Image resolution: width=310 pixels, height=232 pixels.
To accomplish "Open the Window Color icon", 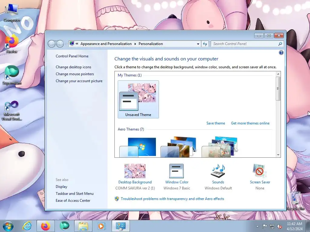I will (x=176, y=171).
